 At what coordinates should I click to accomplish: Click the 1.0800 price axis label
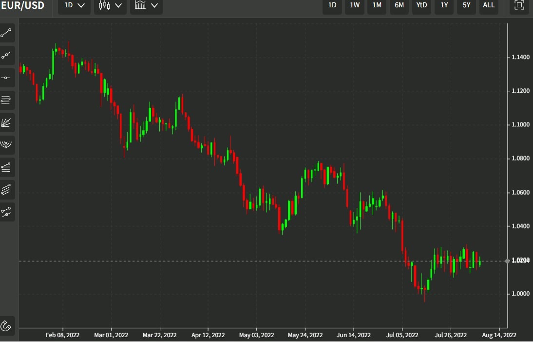point(520,159)
